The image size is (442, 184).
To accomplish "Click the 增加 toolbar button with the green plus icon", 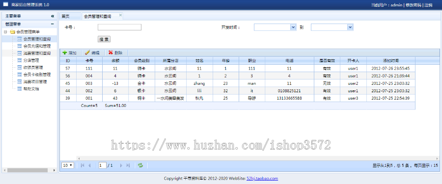I will (69, 53).
